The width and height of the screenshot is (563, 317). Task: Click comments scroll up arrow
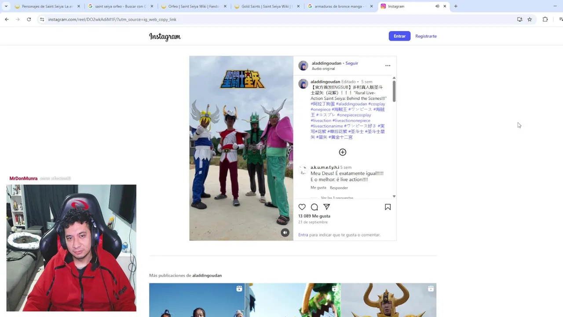click(394, 78)
